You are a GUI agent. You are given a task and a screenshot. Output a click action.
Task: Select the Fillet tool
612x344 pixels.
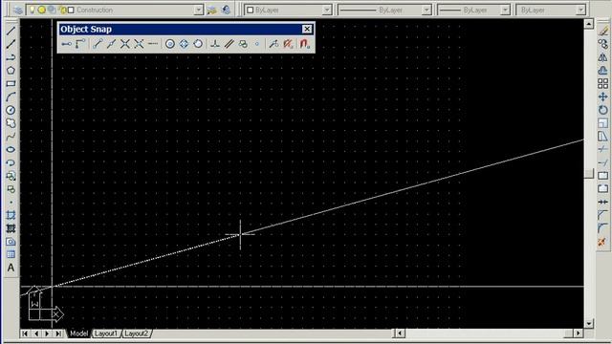(x=602, y=228)
